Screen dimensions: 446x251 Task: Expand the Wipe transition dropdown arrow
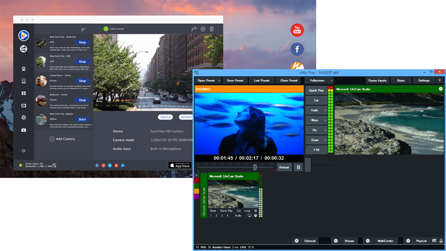click(x=326, y=120)
